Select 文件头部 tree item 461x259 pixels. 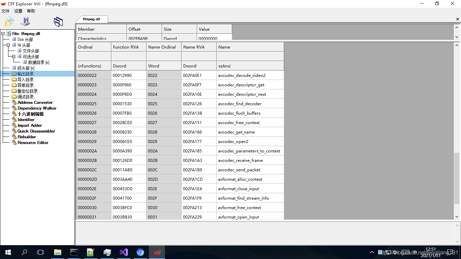point(31,51)
